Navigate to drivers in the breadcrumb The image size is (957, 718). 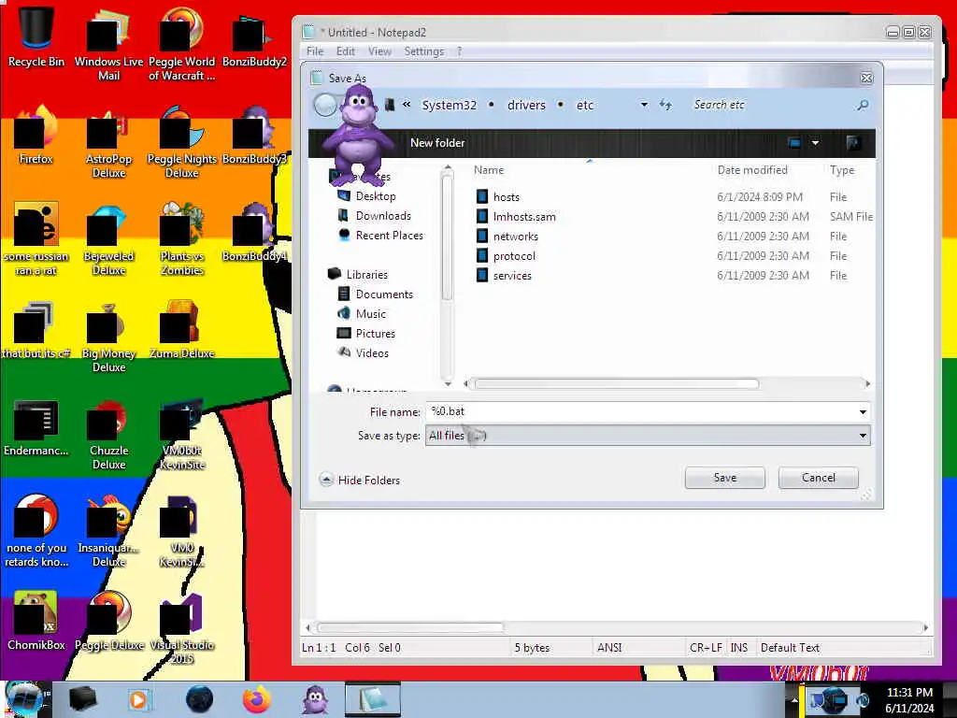[x=526, y=105]
